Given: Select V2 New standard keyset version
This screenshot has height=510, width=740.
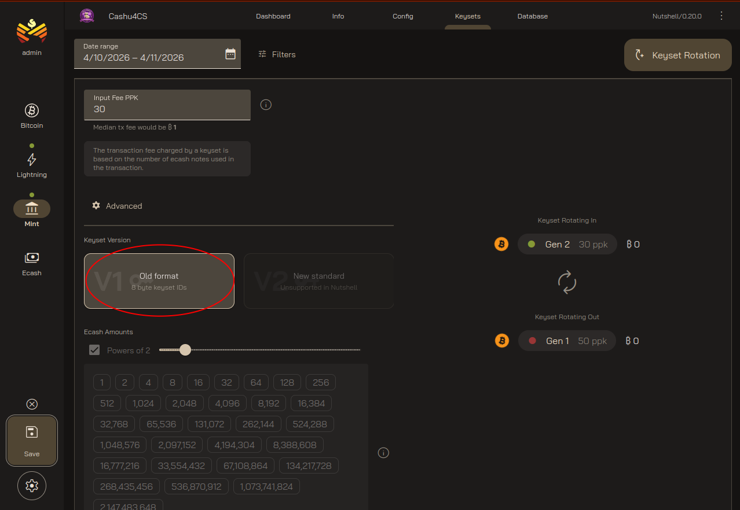Looking at the screenshot, I should point(318,281).
